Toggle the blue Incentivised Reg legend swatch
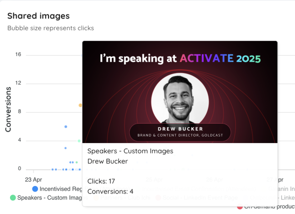295x214 pixels. (35, 189)
